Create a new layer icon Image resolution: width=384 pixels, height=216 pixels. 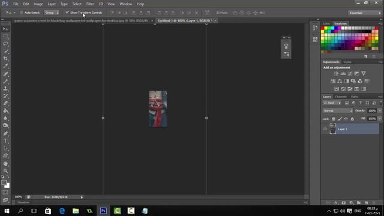pos(367,203)
